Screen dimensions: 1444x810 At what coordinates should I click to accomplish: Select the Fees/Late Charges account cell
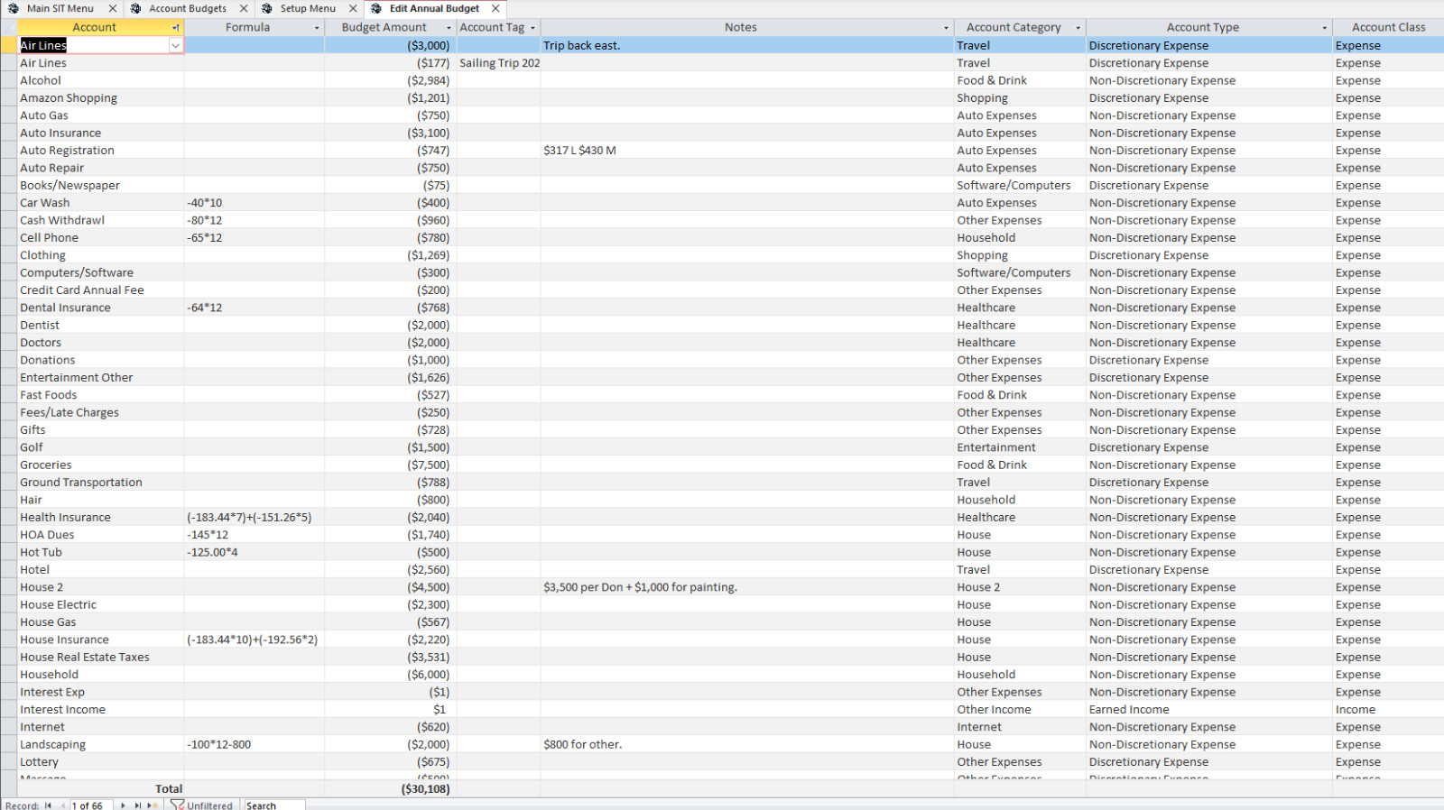coord(100,412)
